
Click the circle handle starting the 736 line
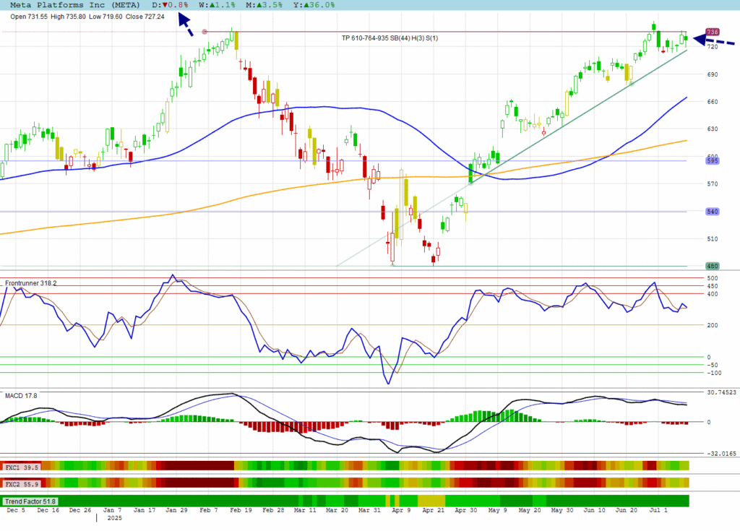coord(205,32)
